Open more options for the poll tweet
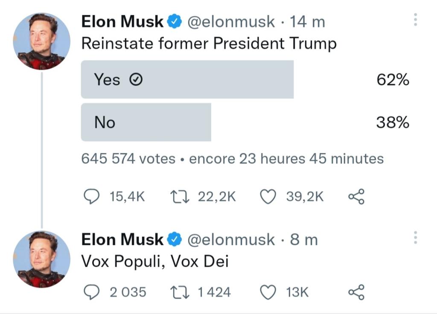The image size is (437, 314). [x=416, y=20]
